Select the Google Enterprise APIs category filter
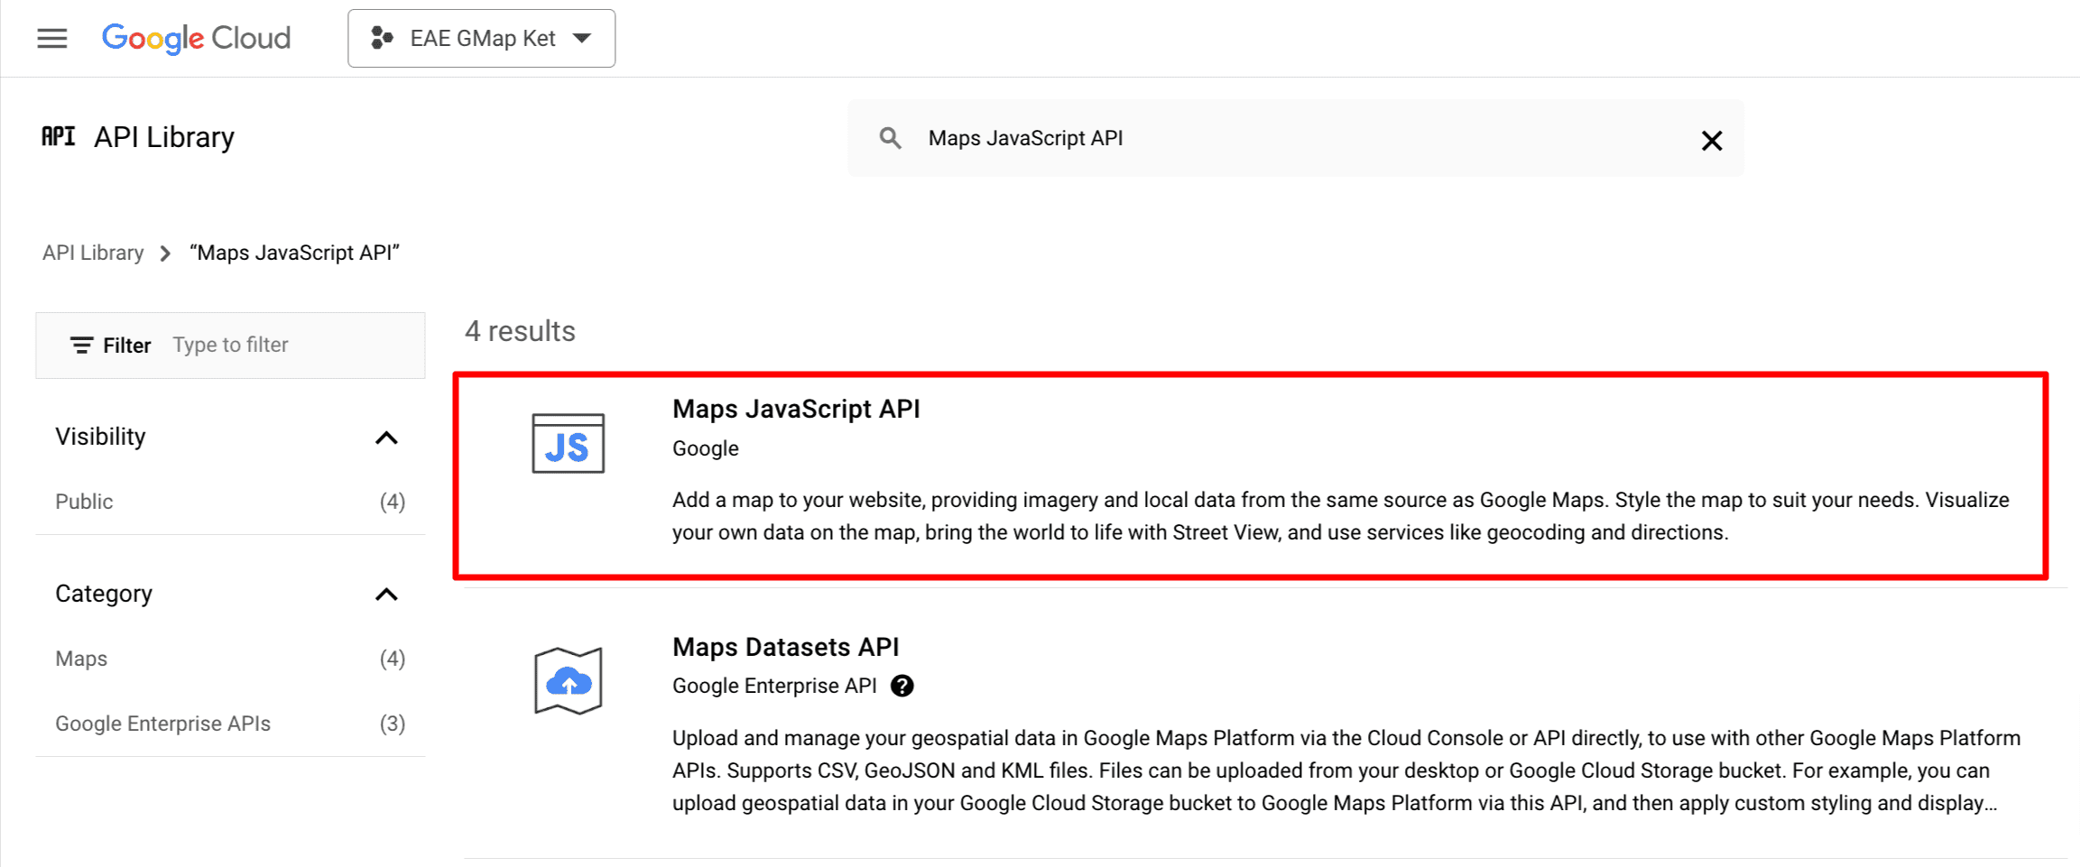 tap(230, 724)
